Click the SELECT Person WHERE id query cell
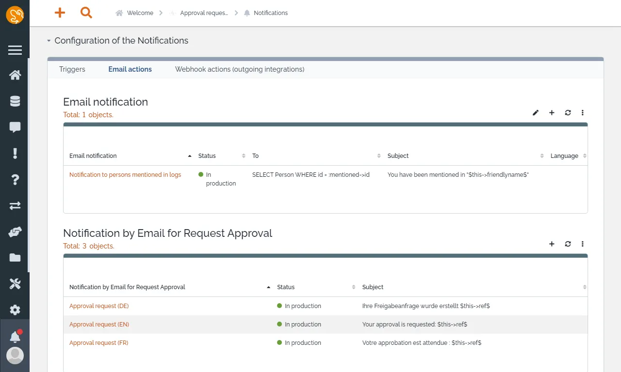 coord(311,175)
